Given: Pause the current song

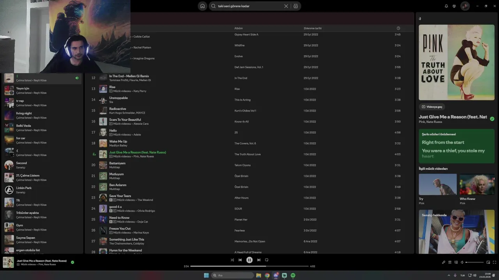Looking at the screenshot, I should (249, 260).
